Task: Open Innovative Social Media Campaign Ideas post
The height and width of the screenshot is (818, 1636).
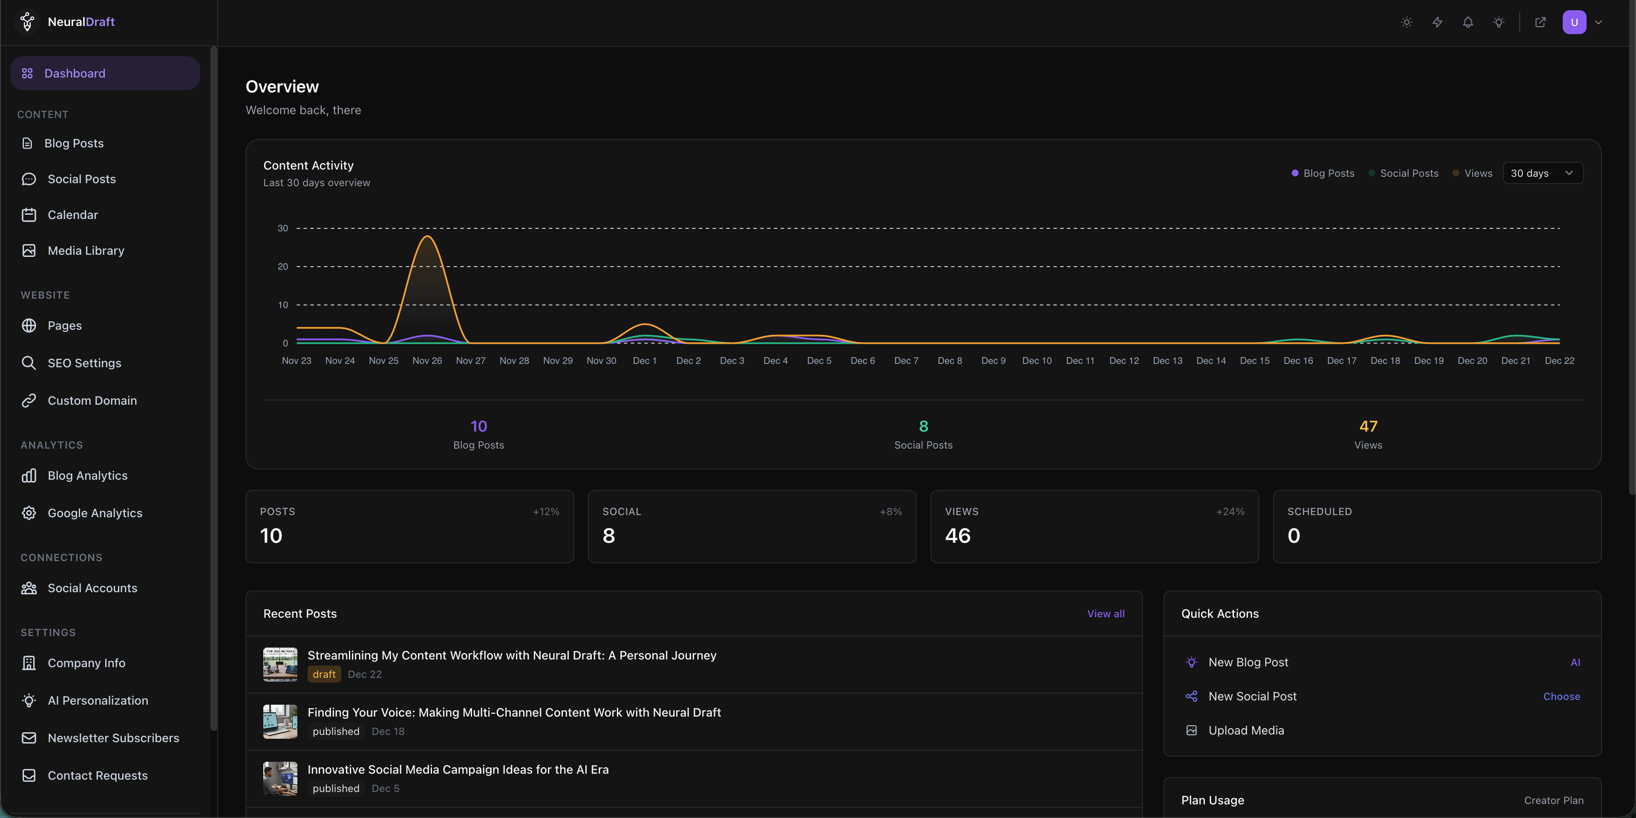Action: (694, 779)
